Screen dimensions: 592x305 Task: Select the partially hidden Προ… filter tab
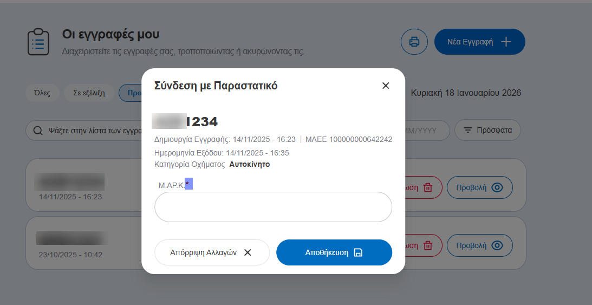point(131,93)
